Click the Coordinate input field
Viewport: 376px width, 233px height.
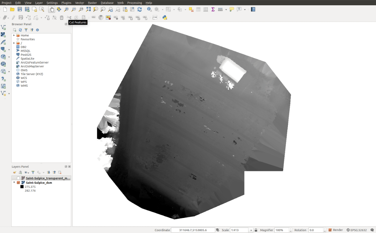pyautogui.click(x=193, y=230)
